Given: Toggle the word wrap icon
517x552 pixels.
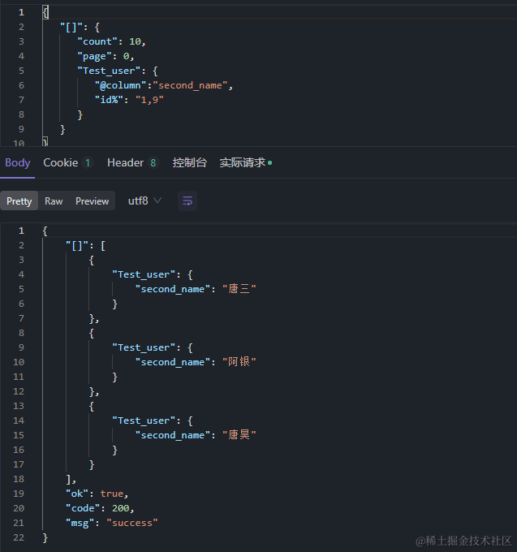Looking at the screenshot, I should click(x=187, y=201).
